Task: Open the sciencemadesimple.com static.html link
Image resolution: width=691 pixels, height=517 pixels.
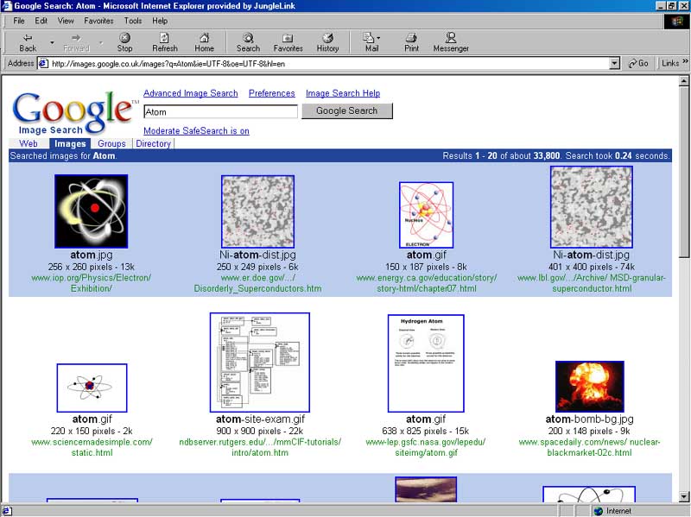Action: [92, 447]
